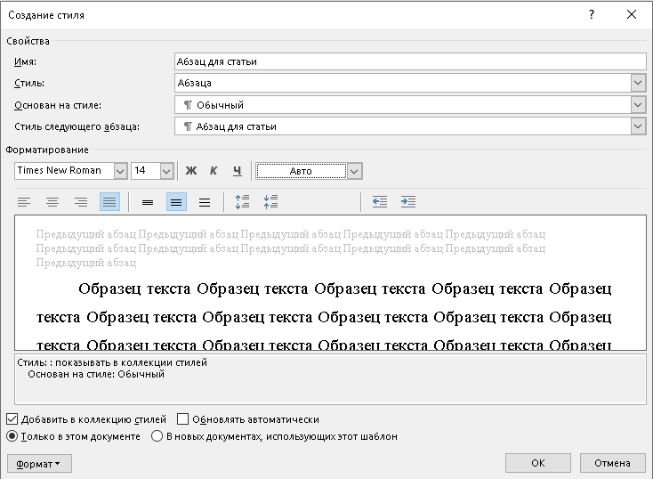The image size is (653, 479).
Task: Select 'Только в этом документе' option
Action: [x=12, y=436]
